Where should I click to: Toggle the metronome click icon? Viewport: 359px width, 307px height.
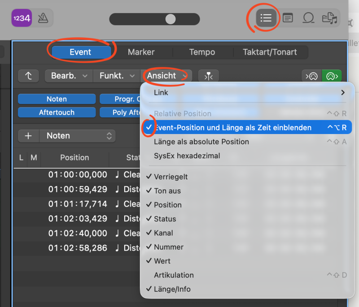pos(43,18)
